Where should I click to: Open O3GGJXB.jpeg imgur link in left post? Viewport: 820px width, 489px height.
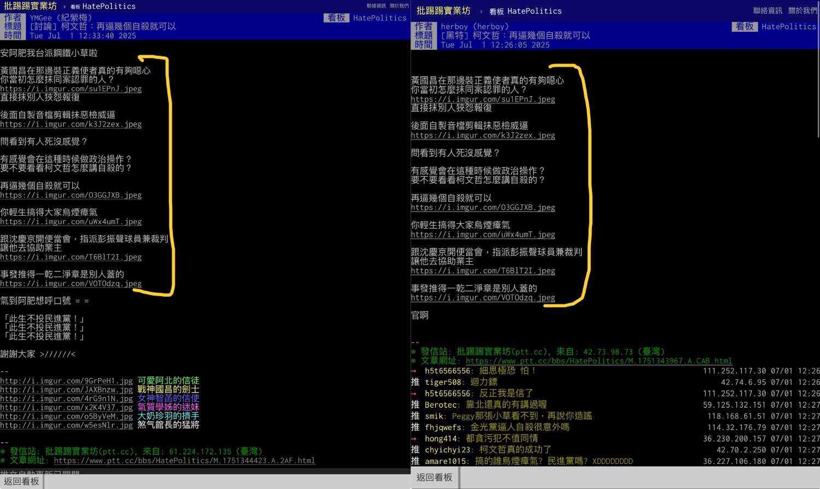pyautogui.click(x=71, y=195)
